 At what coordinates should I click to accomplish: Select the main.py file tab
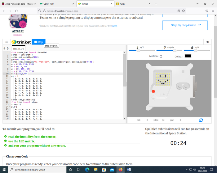(x=19, y=49)
